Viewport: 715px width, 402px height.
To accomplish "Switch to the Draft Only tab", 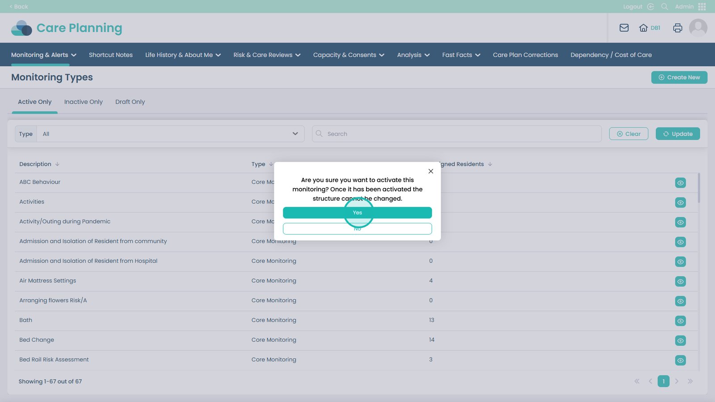I will tap(130, 102).
